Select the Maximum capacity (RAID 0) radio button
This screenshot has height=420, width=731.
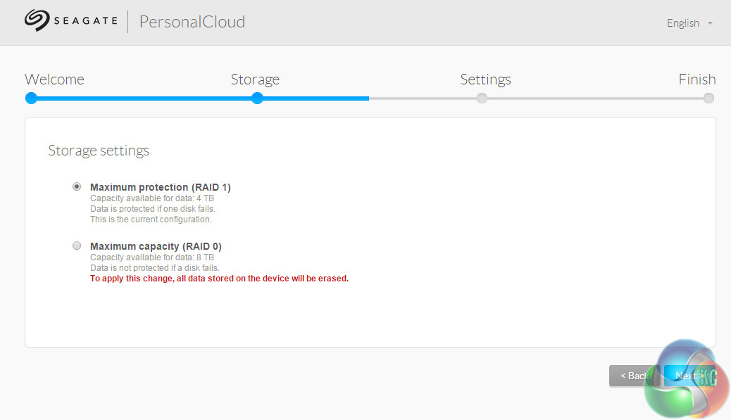pyautogui.click(x=77, y=246)
